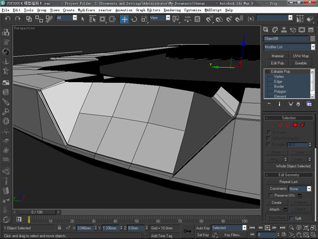Click the object color swatch beside Object08

(x=313, y=39)
